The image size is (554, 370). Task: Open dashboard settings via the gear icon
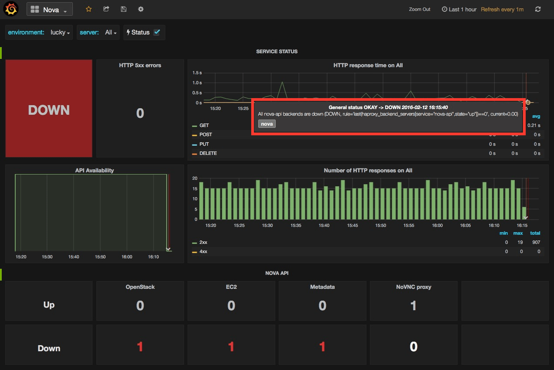coord(140,9)
